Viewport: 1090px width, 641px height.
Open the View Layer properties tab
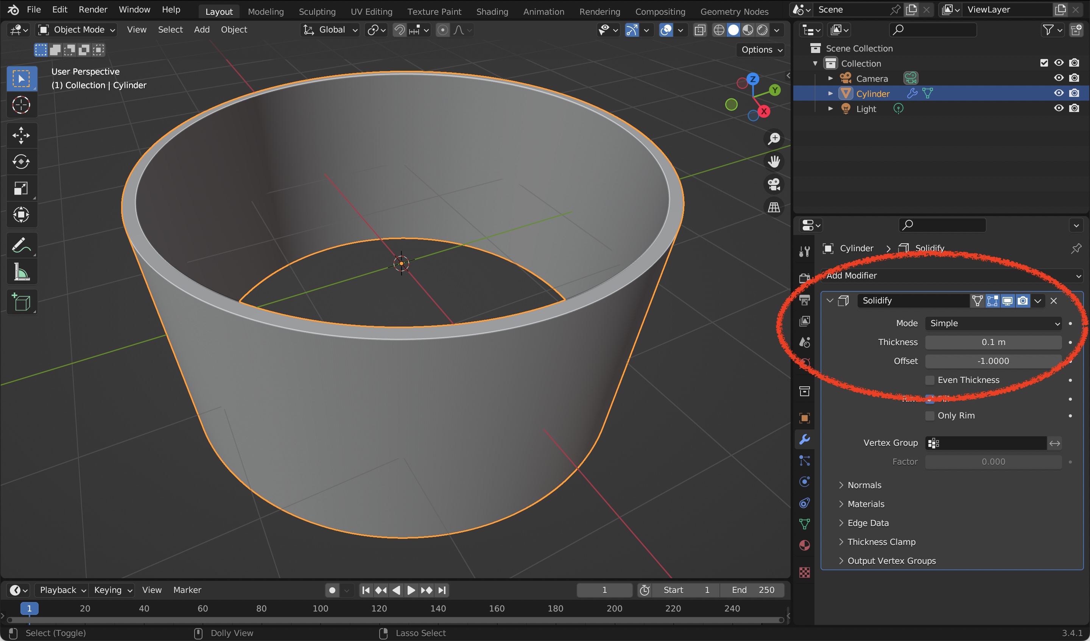(x=805, y=321)
